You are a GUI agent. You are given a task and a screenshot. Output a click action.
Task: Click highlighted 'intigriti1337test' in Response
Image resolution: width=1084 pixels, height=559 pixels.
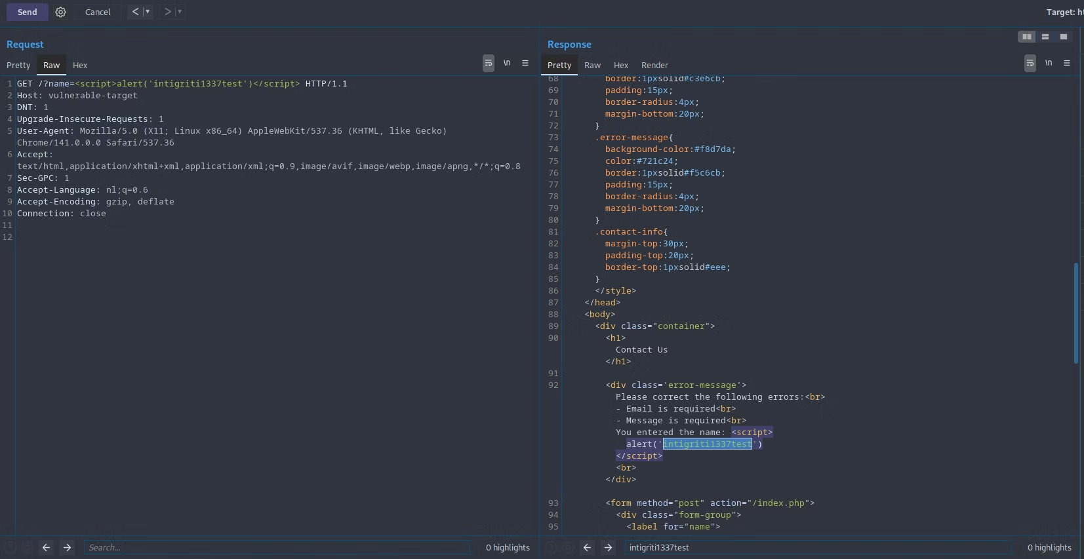[708, 444]
